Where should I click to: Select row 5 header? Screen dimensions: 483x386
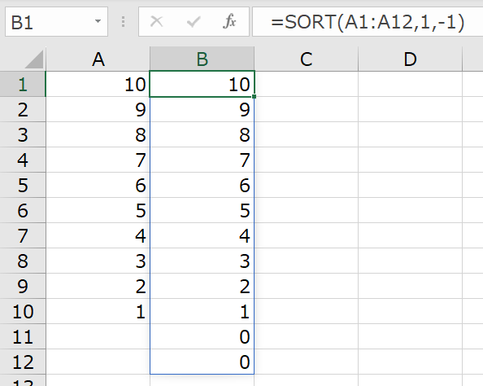tap(23, 185)
